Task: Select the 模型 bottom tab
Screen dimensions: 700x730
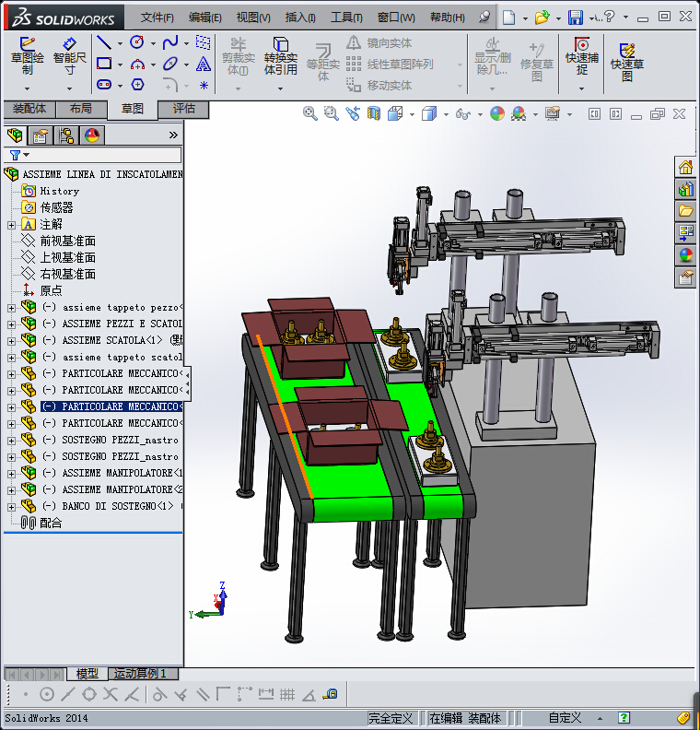Action: pos(87,674)
